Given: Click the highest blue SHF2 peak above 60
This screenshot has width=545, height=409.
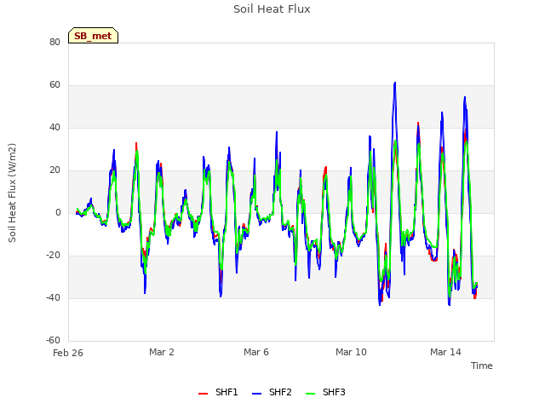Looking at the screenshot, I should click(395, 84).
